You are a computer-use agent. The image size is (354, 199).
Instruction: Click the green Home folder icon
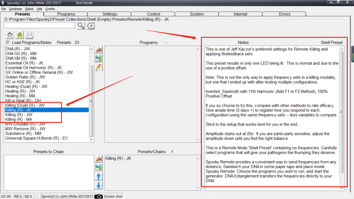tap(20, 35)
